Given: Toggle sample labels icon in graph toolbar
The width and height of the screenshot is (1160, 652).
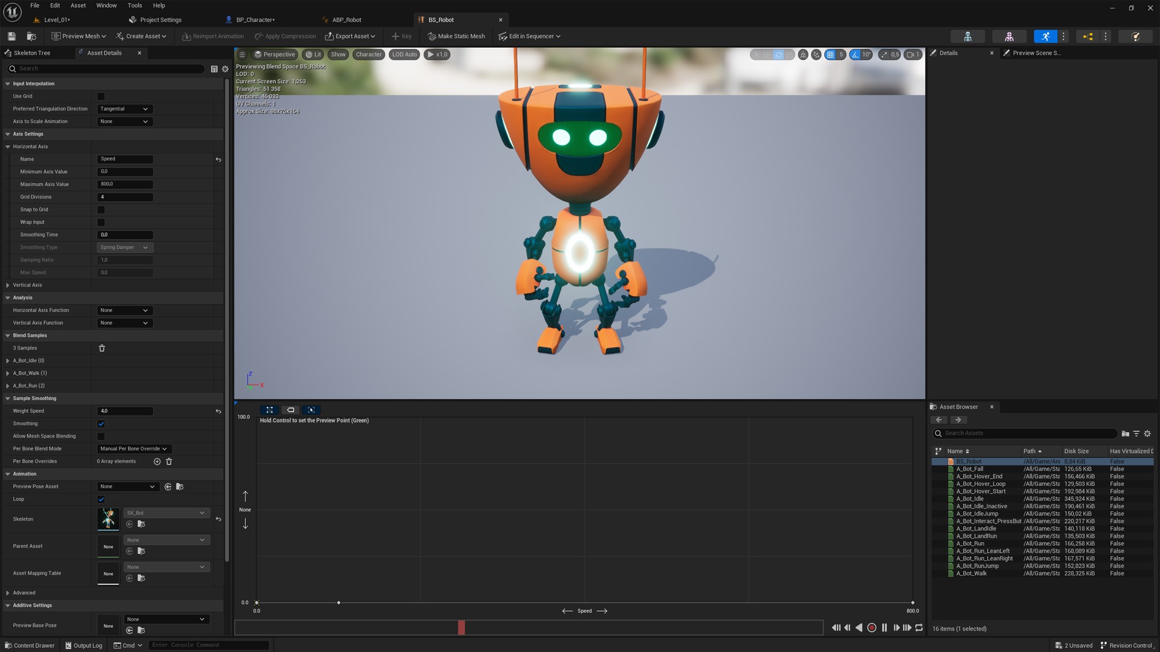Looking at the screenshot, I should 291,410.
